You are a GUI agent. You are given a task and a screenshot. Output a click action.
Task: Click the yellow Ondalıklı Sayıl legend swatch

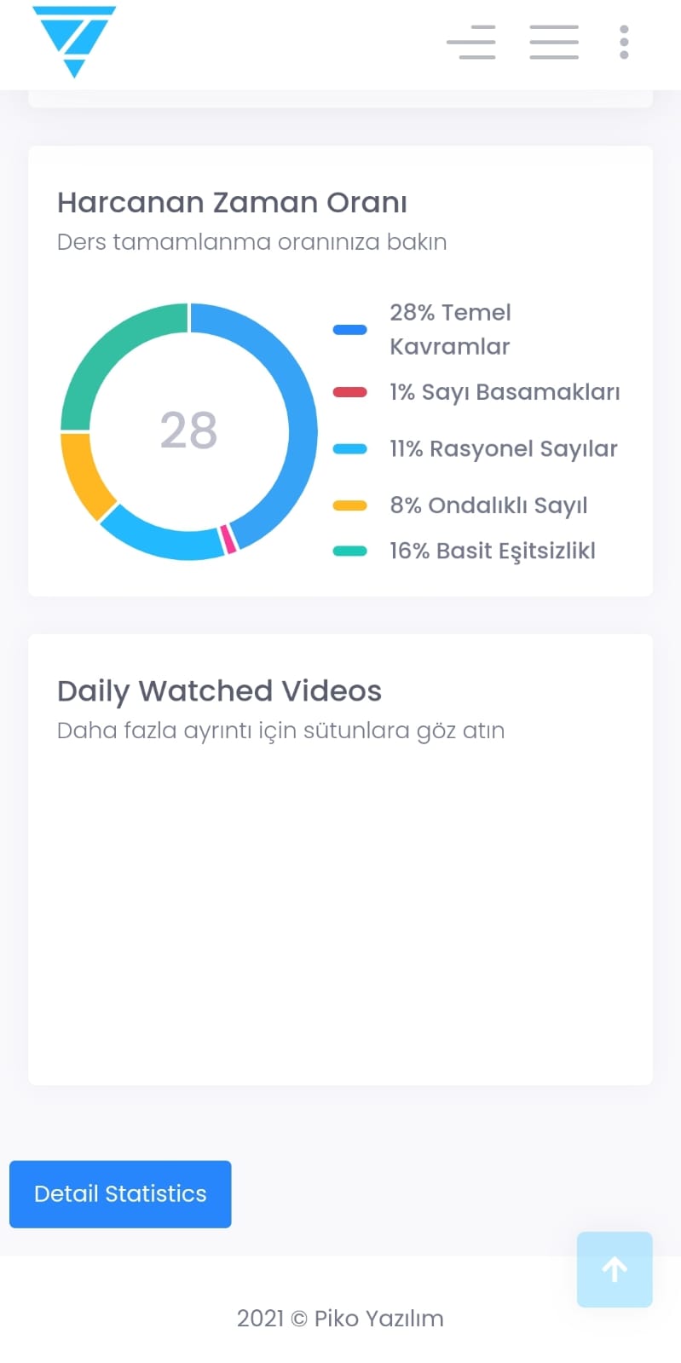[x=349, y=505]
